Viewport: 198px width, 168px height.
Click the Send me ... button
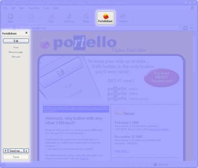tap(16, 151)
